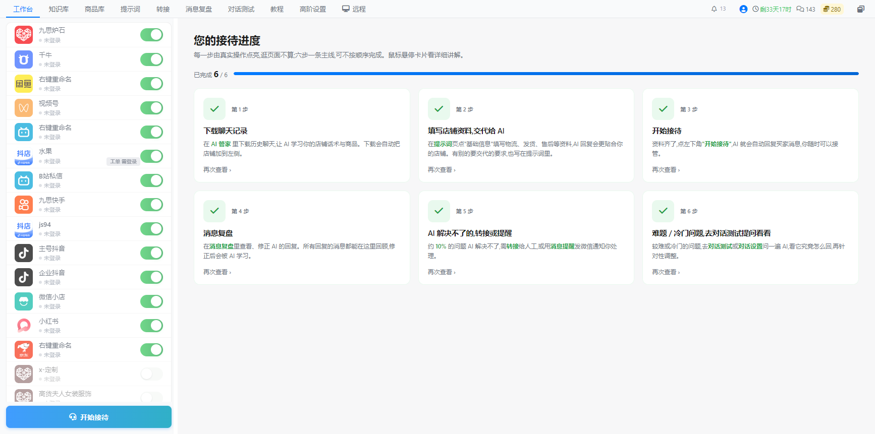The image size is (875, 434).
Task: Open the user account avatar icon
Action: click(743, 9)
